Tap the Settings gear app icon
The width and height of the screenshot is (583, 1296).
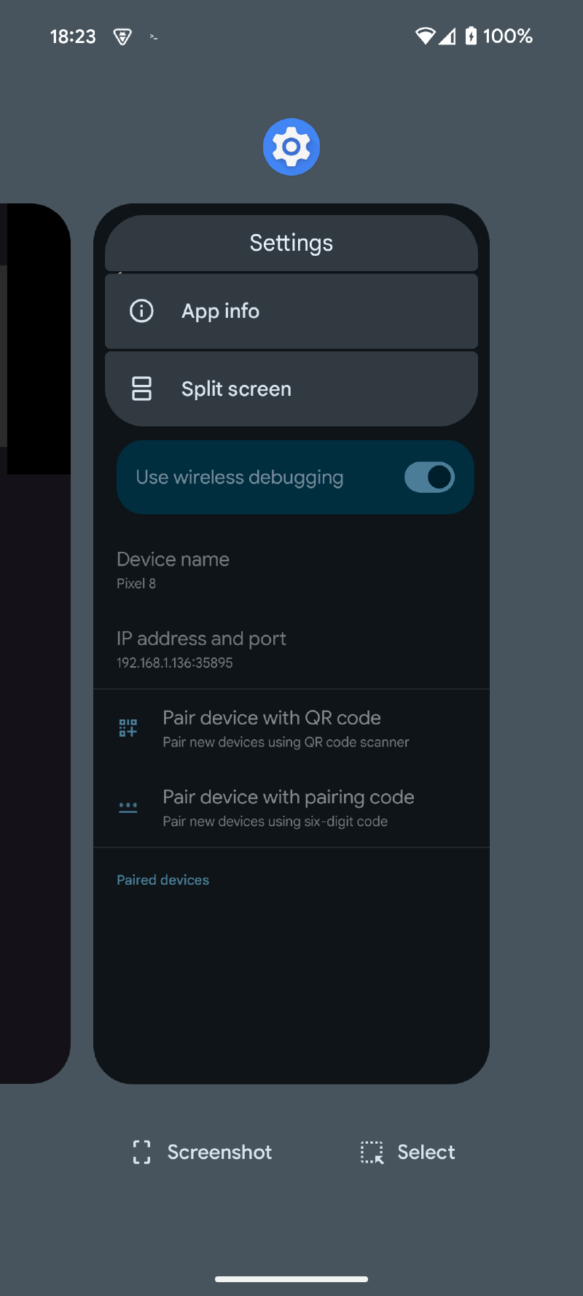291,147
